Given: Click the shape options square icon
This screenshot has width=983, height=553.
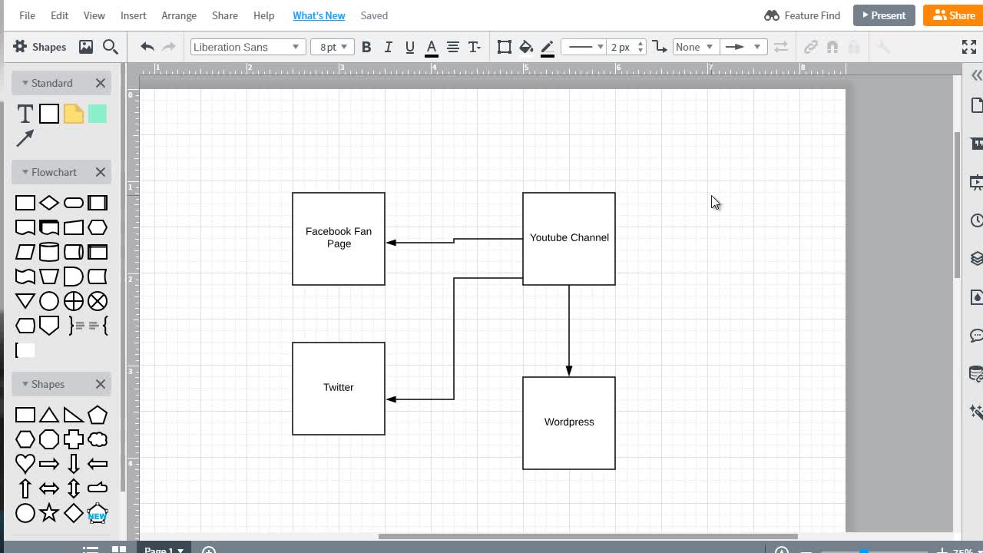Looking at the screenshot, I should [505, 47].
